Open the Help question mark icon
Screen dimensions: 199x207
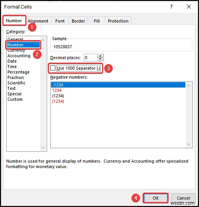click(171, 7)
